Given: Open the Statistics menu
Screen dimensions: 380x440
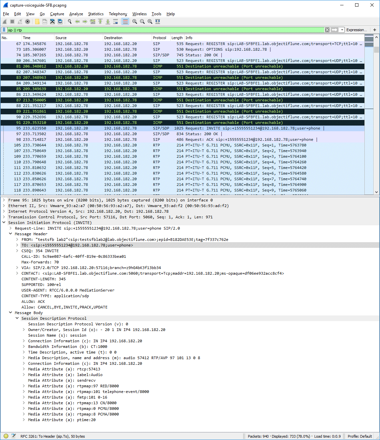Looking at the screenshot, I should [96, 14].
